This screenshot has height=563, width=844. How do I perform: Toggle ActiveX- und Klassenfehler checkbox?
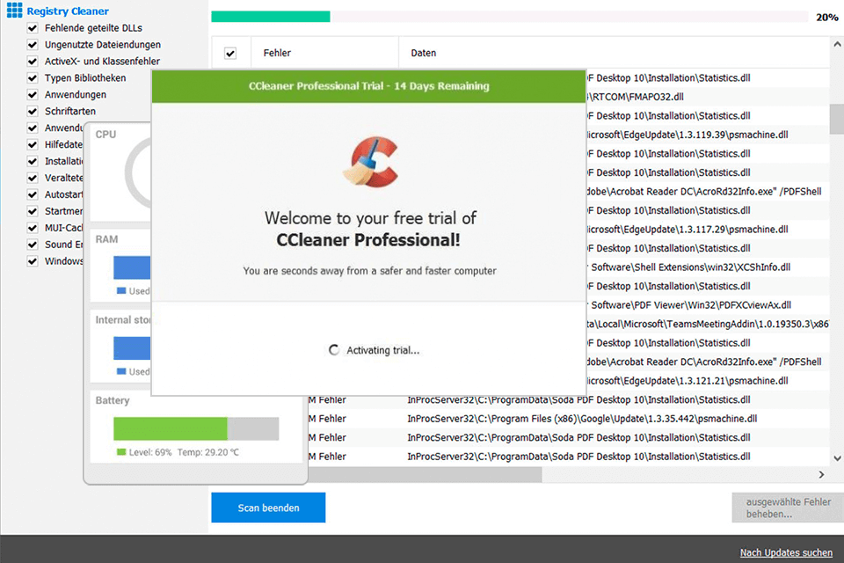point(33,62)
